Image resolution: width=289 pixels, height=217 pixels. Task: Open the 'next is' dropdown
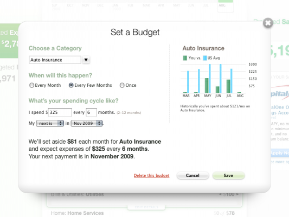point(50,123)
